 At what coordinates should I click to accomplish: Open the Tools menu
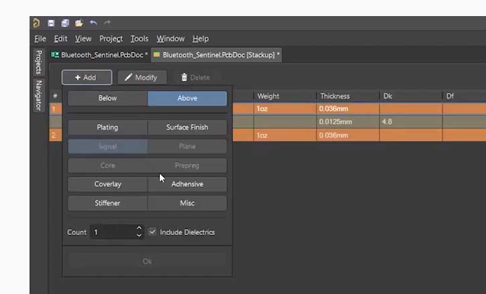(x=139, y=39)
